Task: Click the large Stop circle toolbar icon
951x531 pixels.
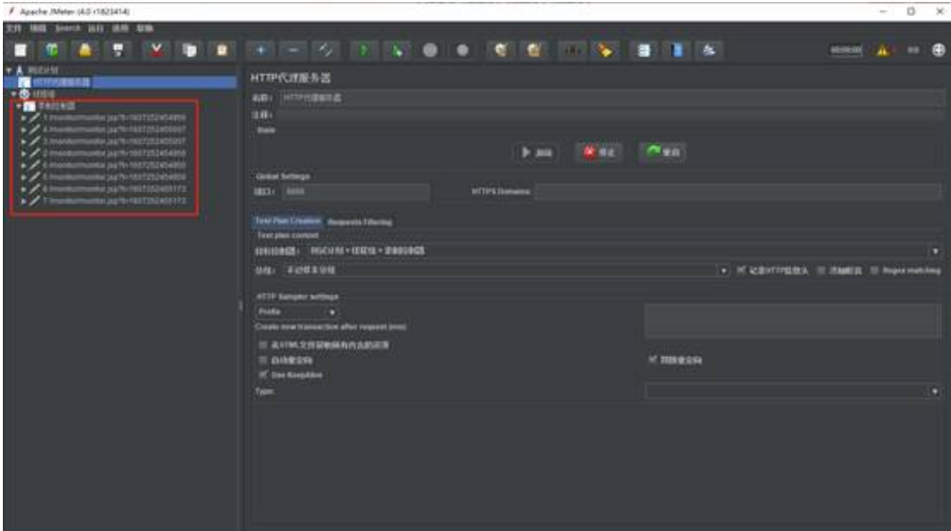Action: pos(430,50)
